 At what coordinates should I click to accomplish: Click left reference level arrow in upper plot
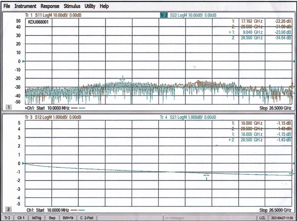pyautogui.click(x=24, y=61)
